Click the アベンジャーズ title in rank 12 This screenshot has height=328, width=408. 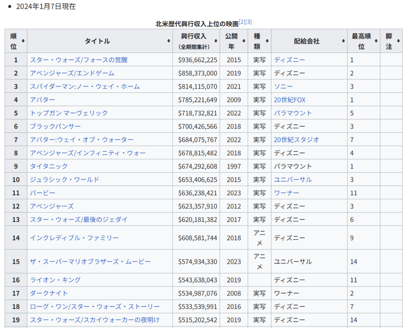[52, 206]
